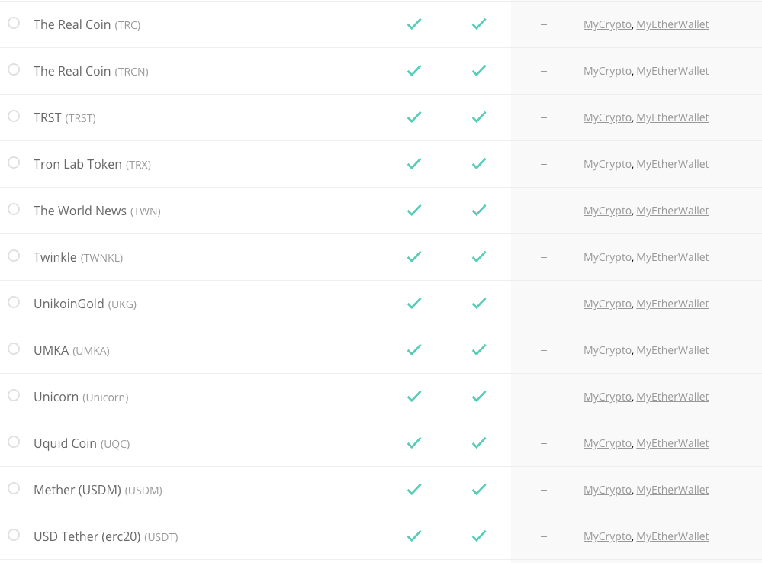Screen dimensions: 762x563
Task: Click second green checkmark in UMKA row
Action: click(x=479, y=349)
